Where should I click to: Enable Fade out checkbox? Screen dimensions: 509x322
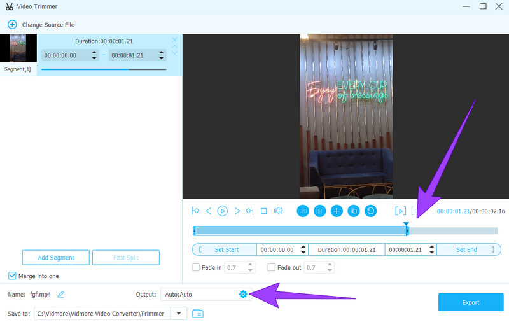[271, 267]
